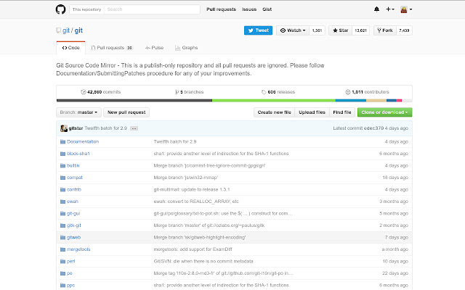Go to Issues in header
Screen dimensions: 465x290
249,9
